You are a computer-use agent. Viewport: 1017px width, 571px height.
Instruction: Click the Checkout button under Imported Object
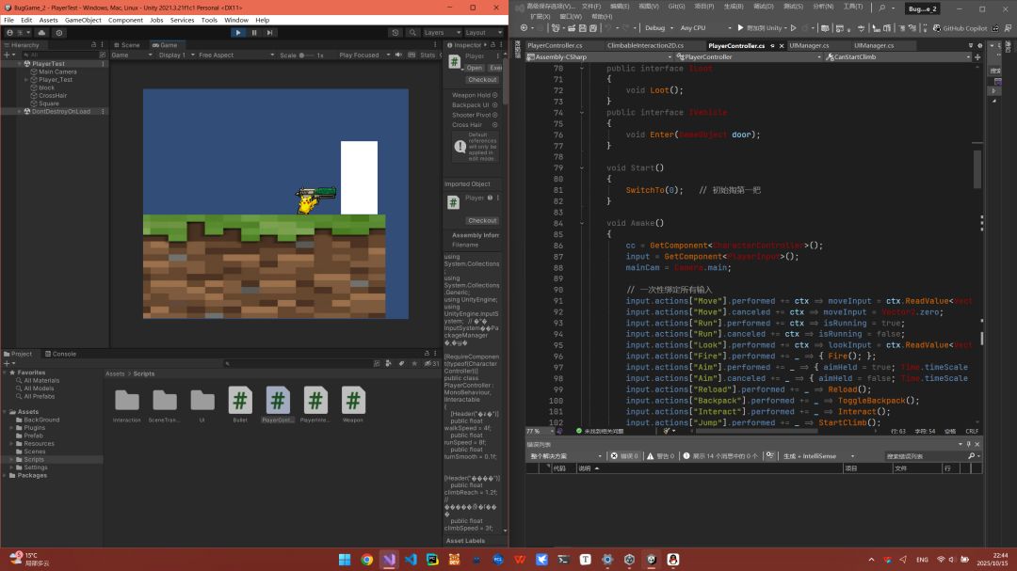(x=482, y=221)
